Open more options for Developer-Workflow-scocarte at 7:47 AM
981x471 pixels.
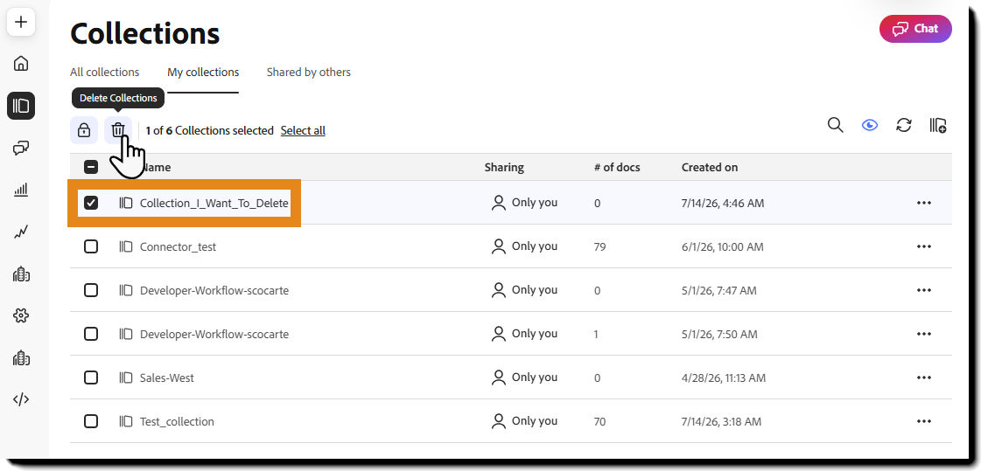tap(924, 290)
